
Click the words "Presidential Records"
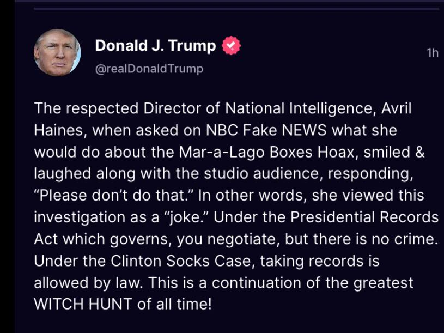tap(364, 217)
